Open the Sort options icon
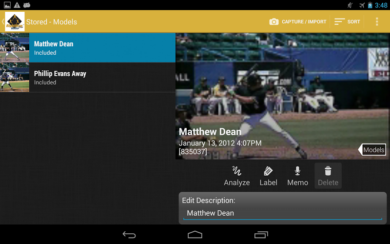The image size is (390, 244). [339, 21]
